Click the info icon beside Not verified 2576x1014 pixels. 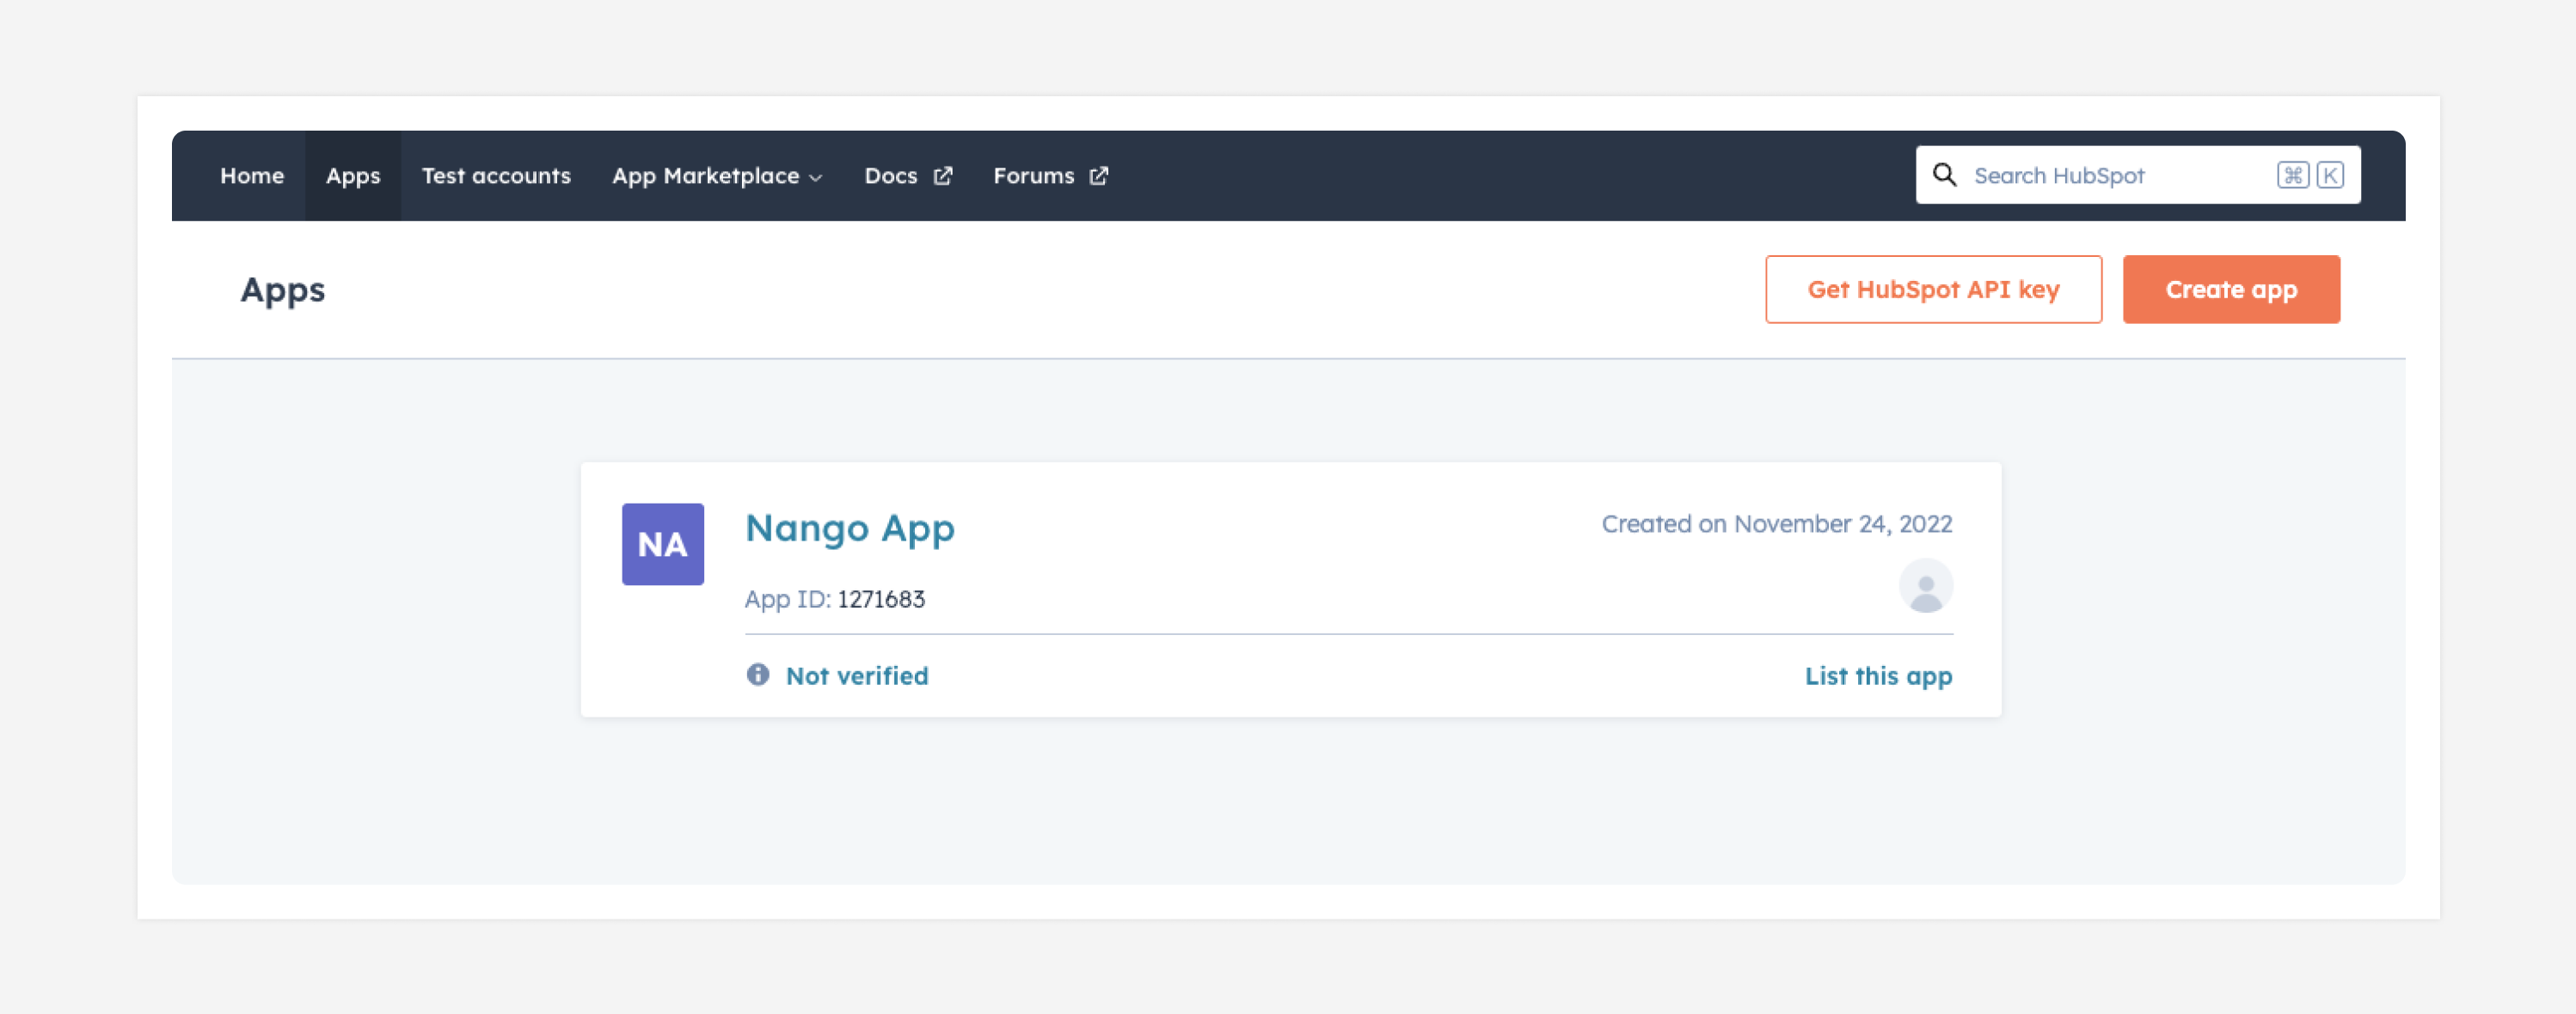[x=758, y=675]
